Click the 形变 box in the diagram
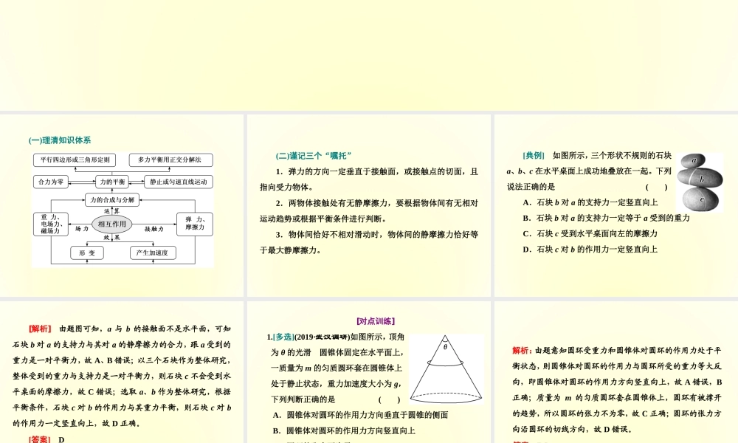Screen dimensions: 738x443 click(88, 253)
